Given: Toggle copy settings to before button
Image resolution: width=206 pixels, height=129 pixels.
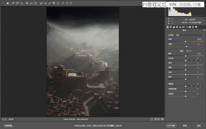Looking at the screenshot, I should [x=159, y=119].
